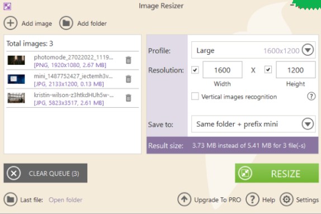Click the Width input field showing 1600

click(223, 70)
